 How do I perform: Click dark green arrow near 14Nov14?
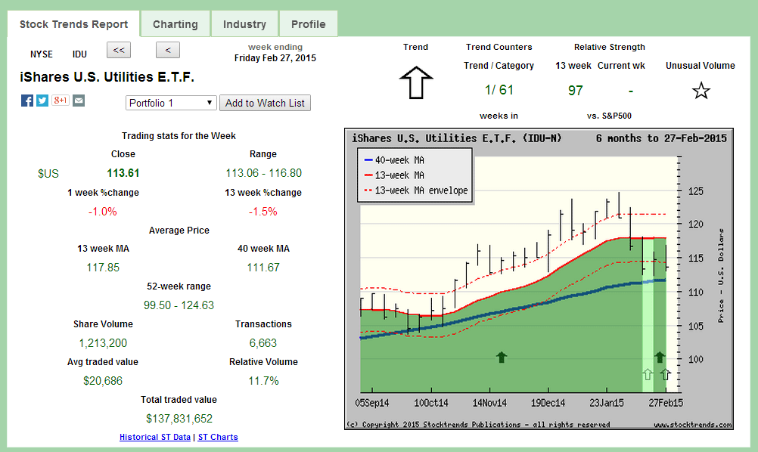coord(502,358)
